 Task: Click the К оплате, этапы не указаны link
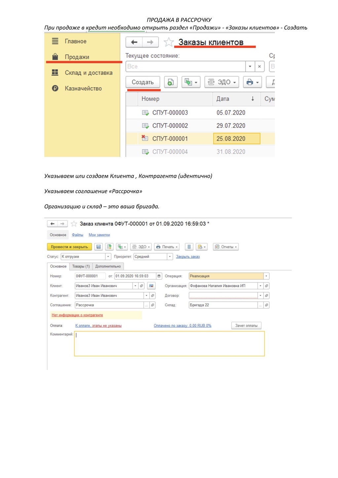pos(98,326)
